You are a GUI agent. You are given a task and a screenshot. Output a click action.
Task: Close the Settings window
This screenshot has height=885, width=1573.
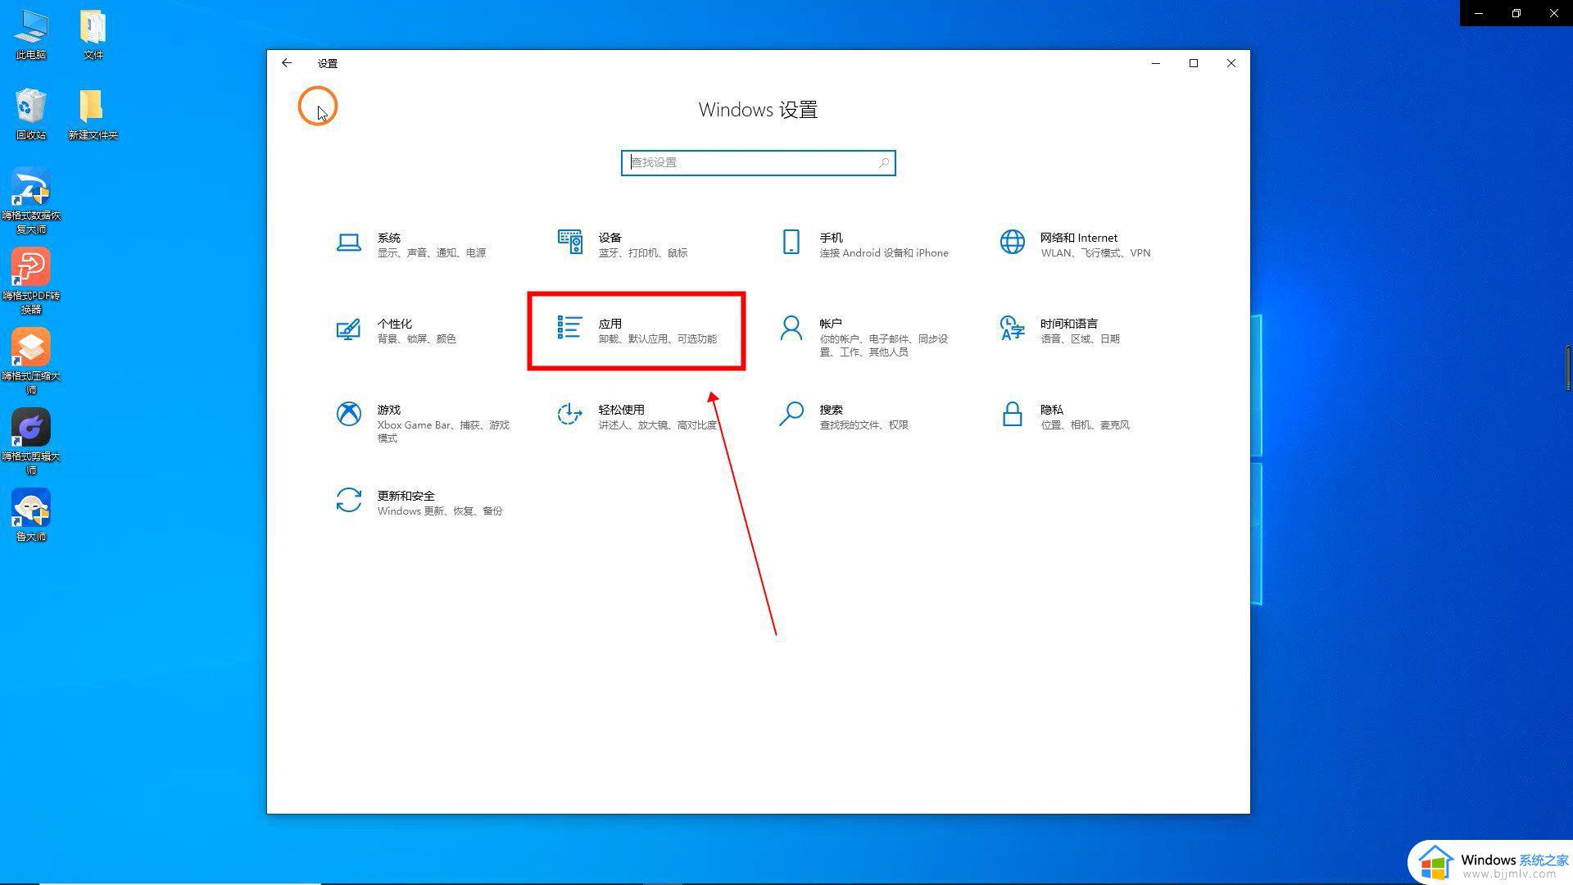(x=1231, y=63)
